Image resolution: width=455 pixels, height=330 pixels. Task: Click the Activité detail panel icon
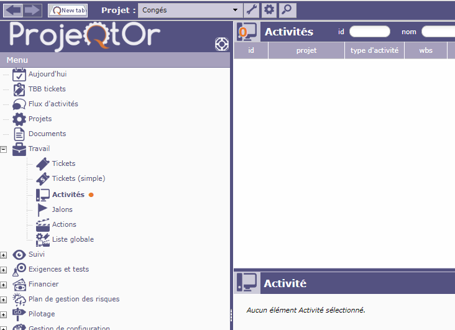247,283
